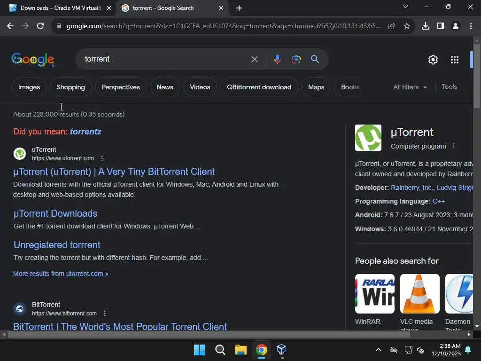Toggle Chrome side panel
481x361 pixels.
pos(441,26)
